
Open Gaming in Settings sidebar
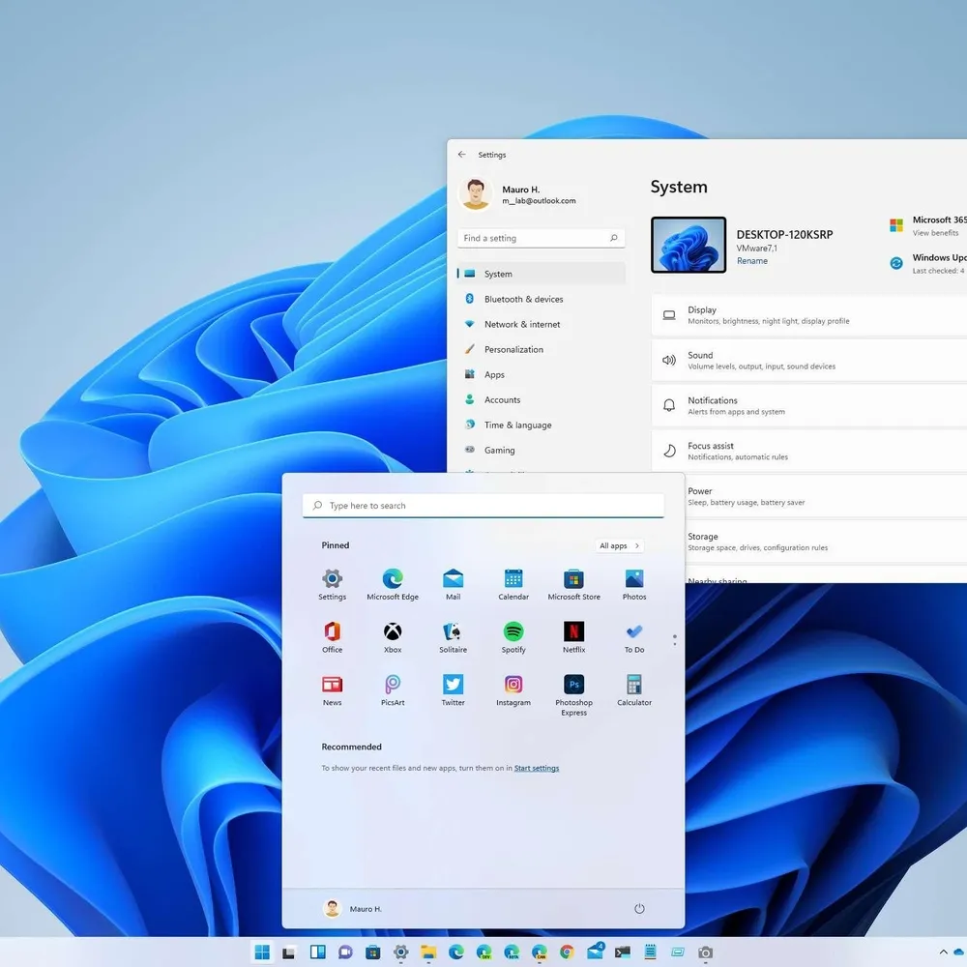coord(541,451)
